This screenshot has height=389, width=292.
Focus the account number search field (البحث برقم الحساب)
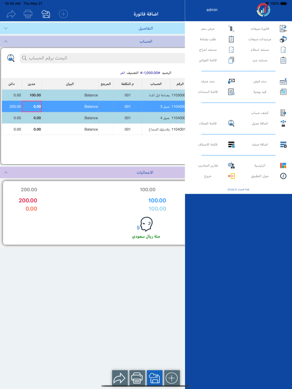[x=102, y=58]
